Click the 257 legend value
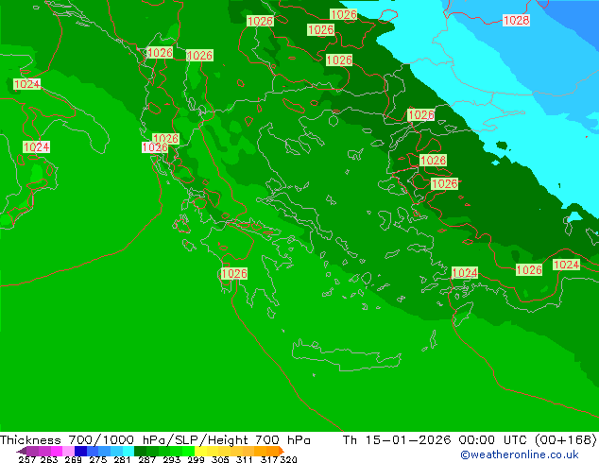Screen dimensions: 599x463 [27, 459]
